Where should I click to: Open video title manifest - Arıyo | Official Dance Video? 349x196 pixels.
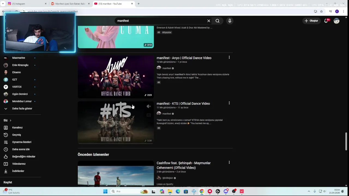[x=184, y=58]
